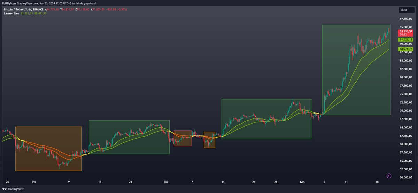The width and height of the screenshot is (418, 193).
Task: Click the date label 23 on time axis
Action: (x=131, y=182)
